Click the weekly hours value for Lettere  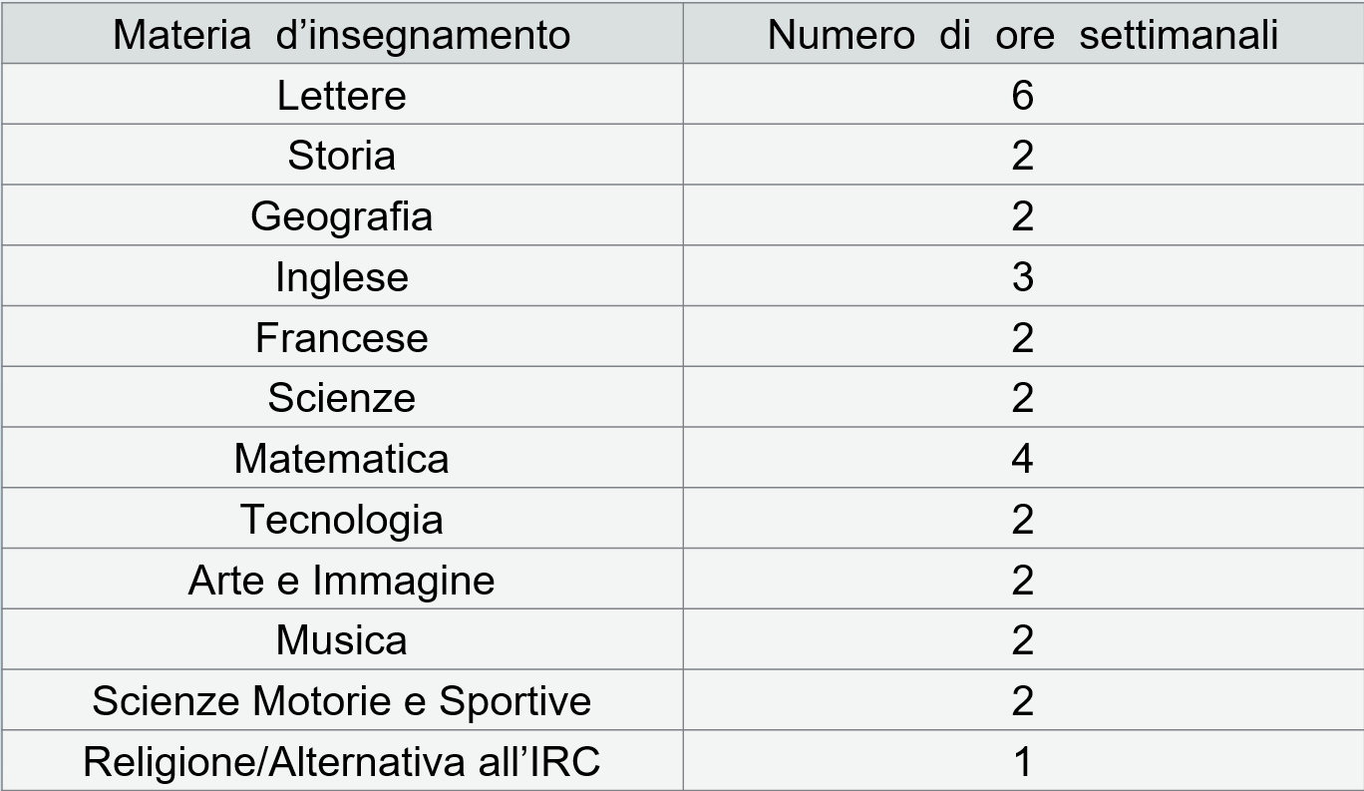(1022, 96)
